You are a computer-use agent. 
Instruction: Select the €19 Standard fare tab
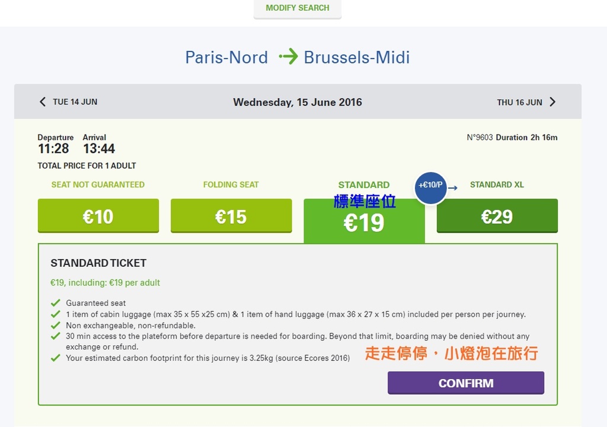coord(365,221)
